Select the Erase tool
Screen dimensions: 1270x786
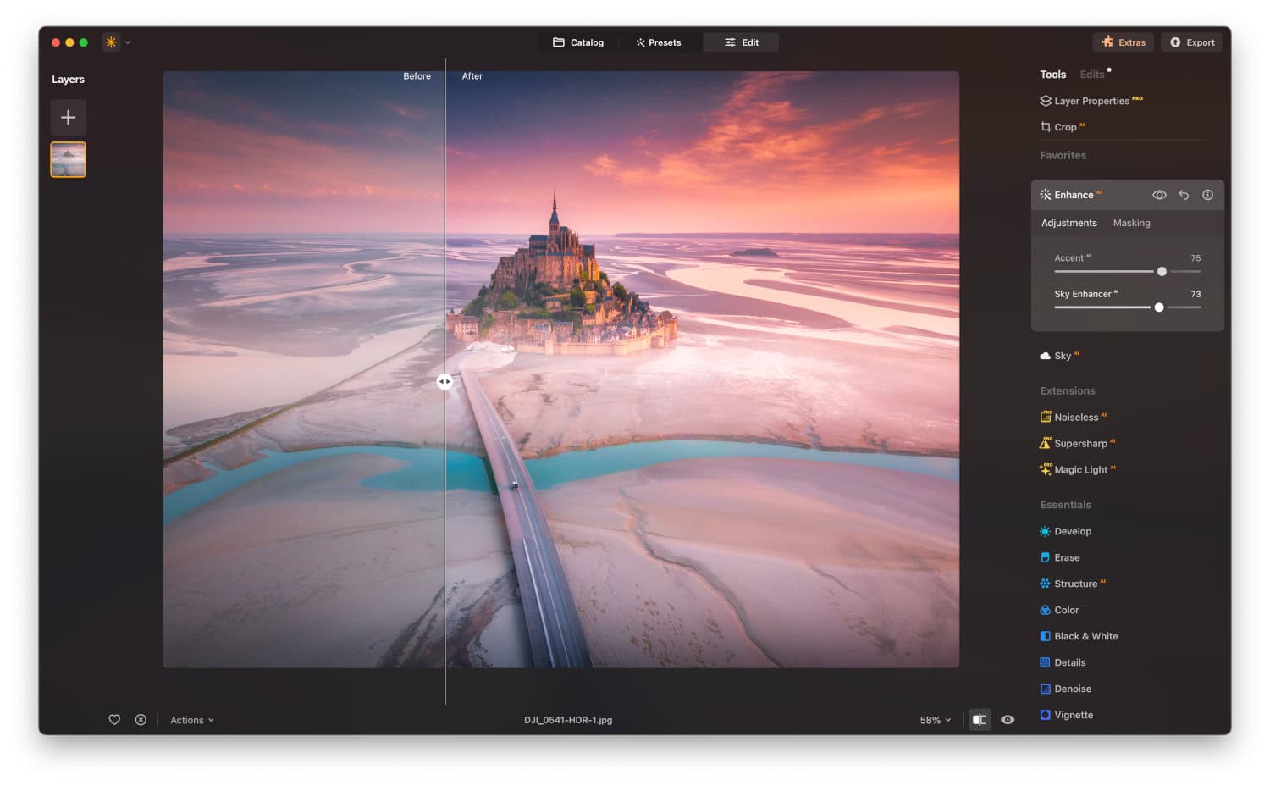pyautogui.click(x=1066, y=557)
